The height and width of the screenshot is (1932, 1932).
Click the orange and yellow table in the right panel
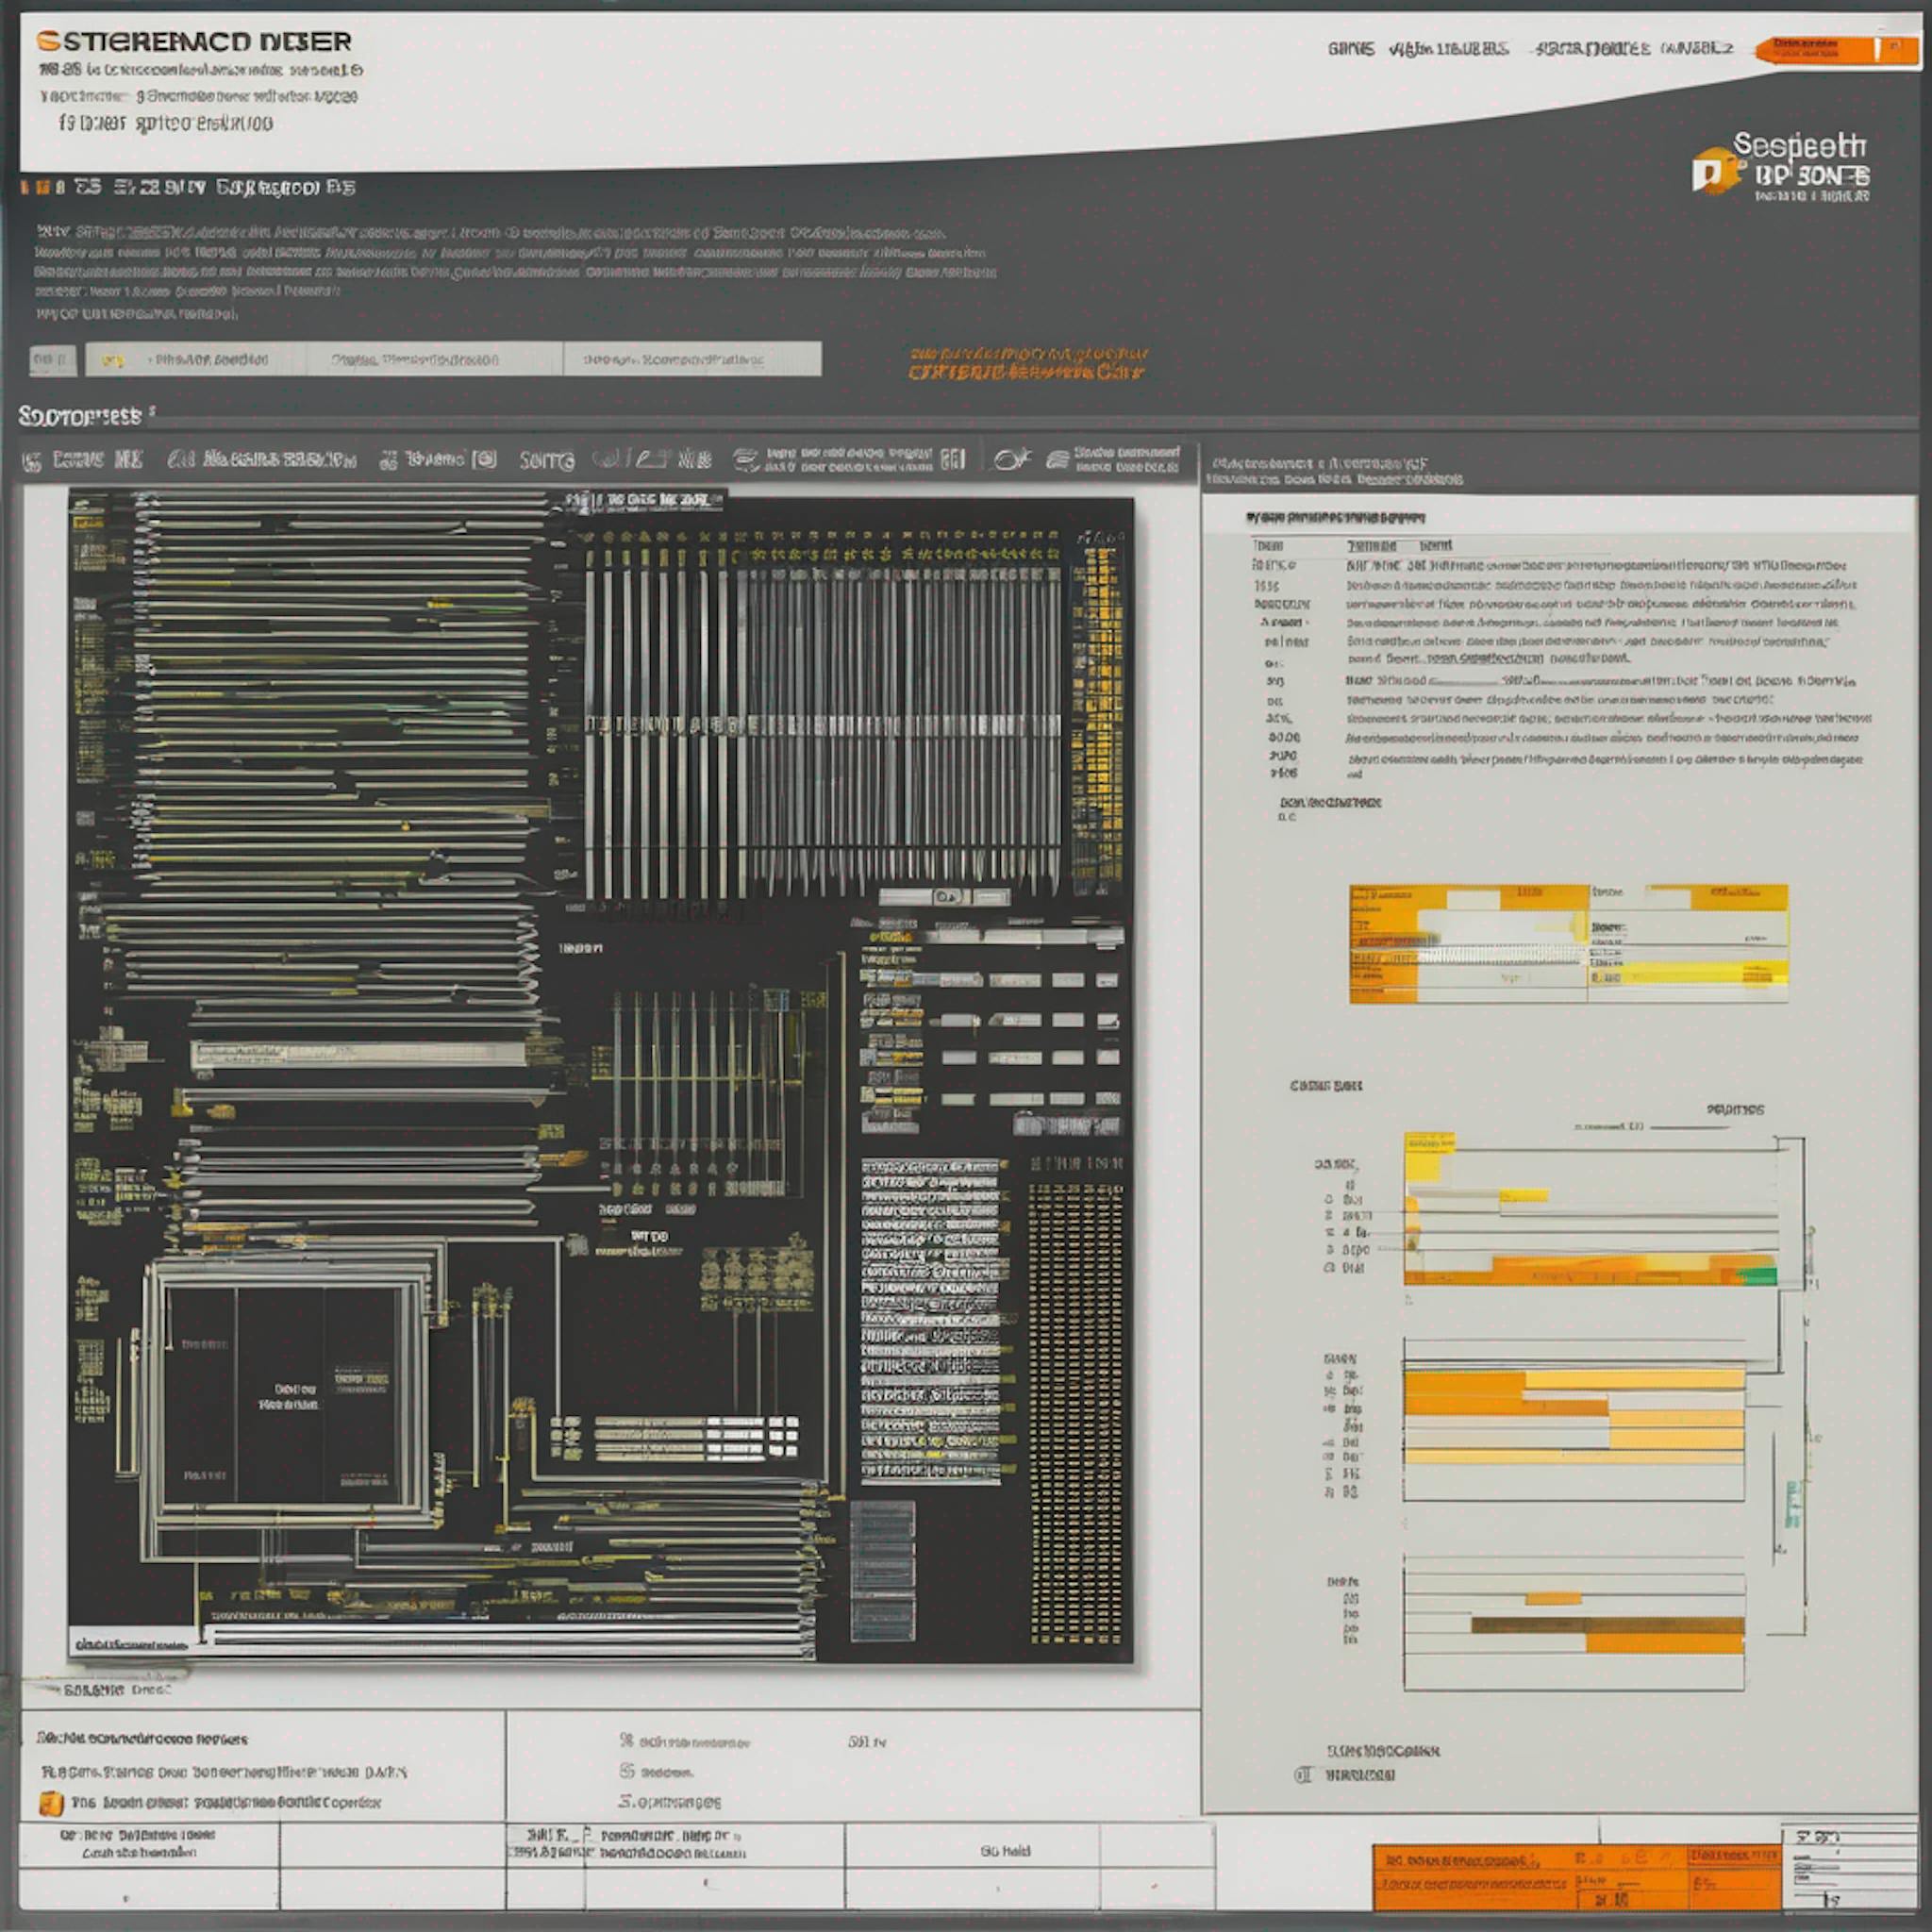click(1568, 943)
